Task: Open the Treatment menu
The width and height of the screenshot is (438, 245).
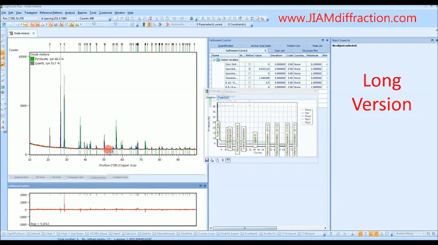Action: pyautogui.click(x=31, y=13)
